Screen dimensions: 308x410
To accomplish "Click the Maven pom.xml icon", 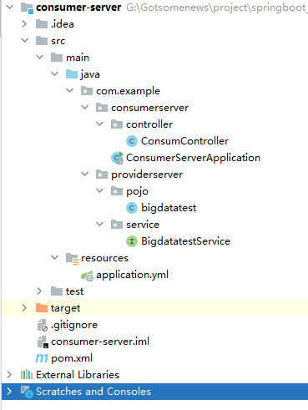I will click(42, 358).
